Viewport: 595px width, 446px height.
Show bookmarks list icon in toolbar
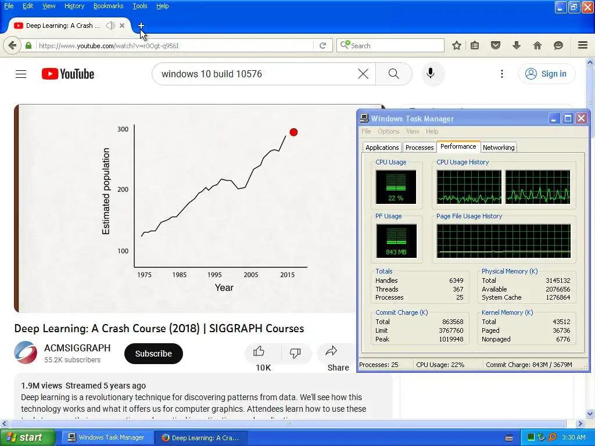[x=475, y=45]
